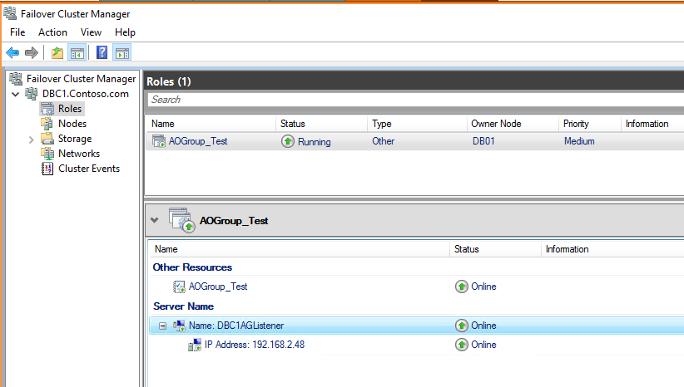The image size is (684, 387).
Task: Select Networks in the console tree
Action: point(78,154)
